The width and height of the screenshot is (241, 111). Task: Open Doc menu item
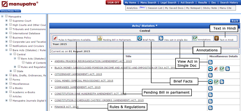pyautogui.click(x=214, y=3)
